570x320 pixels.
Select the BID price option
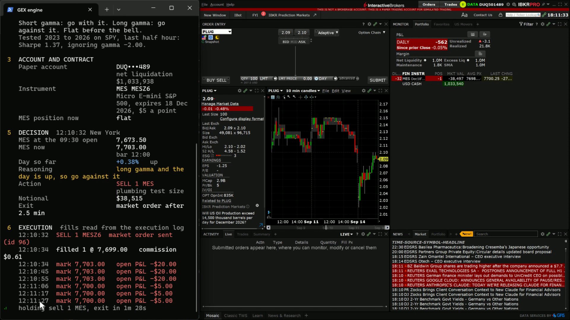(286, 42)
